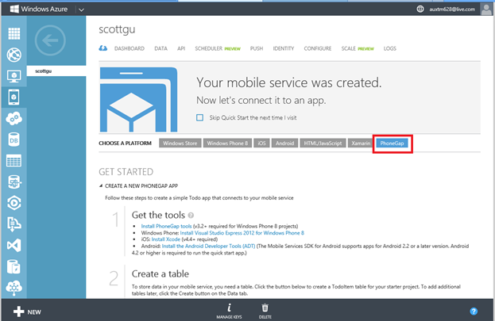
Task: Open the Configure tab
Action: (x=318, y=48)
